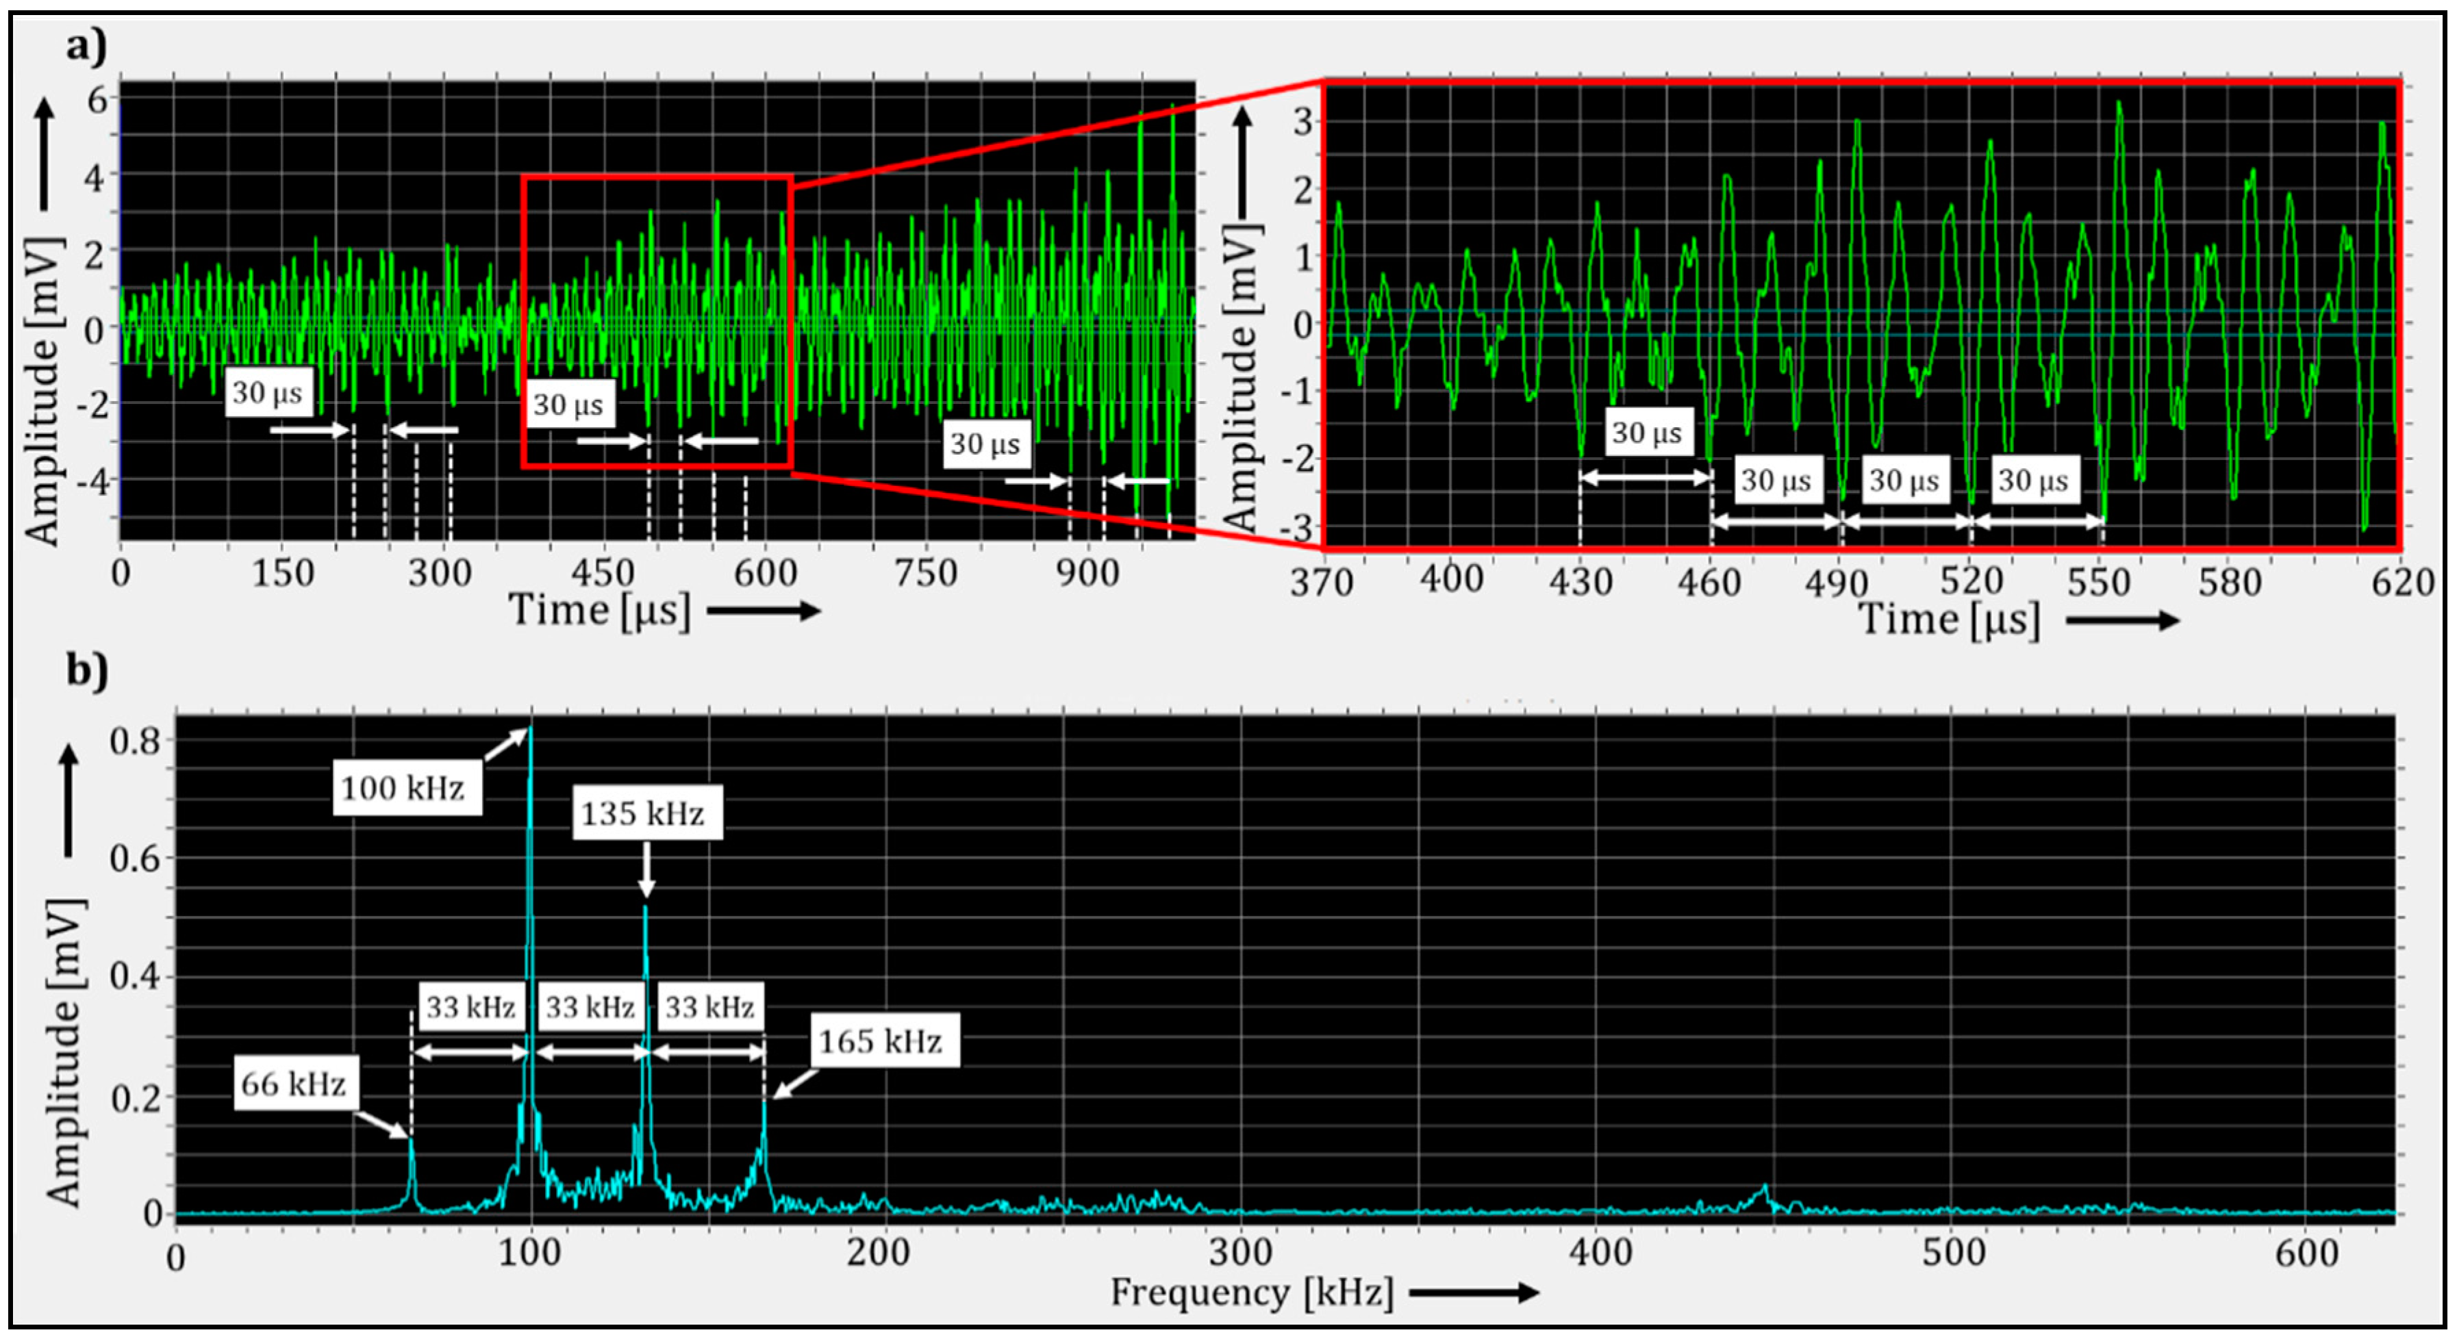Click '33 kHz' label between 135 and 165 kHz peaks
The width and height of the screenshot is (2457, 1339).
click(x=711, y=1007)
